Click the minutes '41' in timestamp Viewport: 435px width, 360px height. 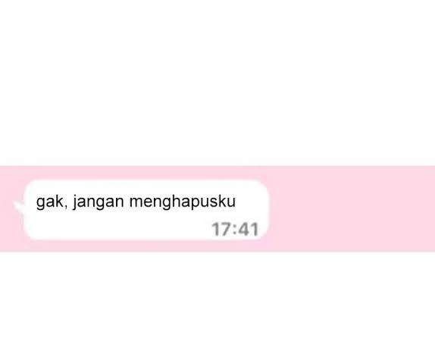pos(248,230)
